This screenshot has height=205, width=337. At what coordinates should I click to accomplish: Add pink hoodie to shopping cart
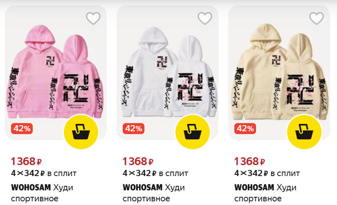coord(81,132)
